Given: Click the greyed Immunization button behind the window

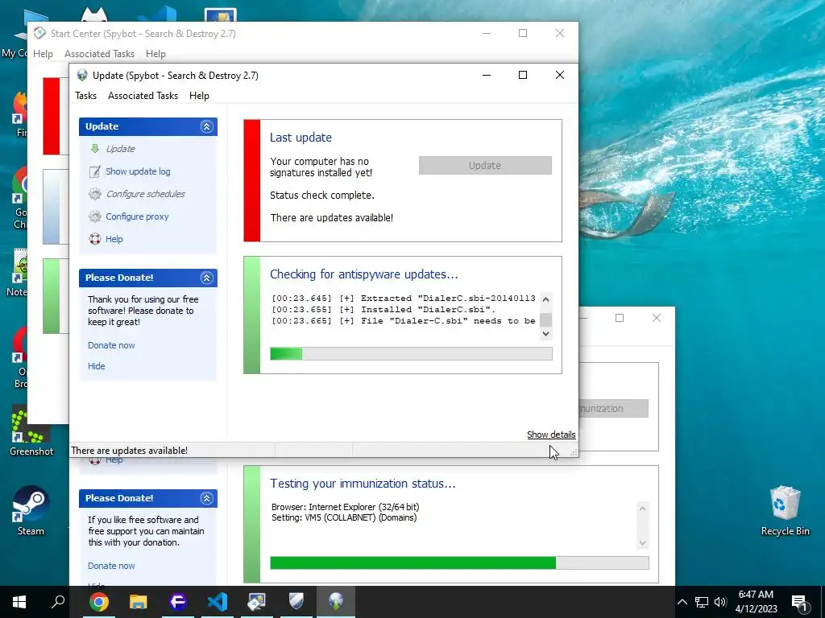Looking at the screenshot, I should pos(613,408).
